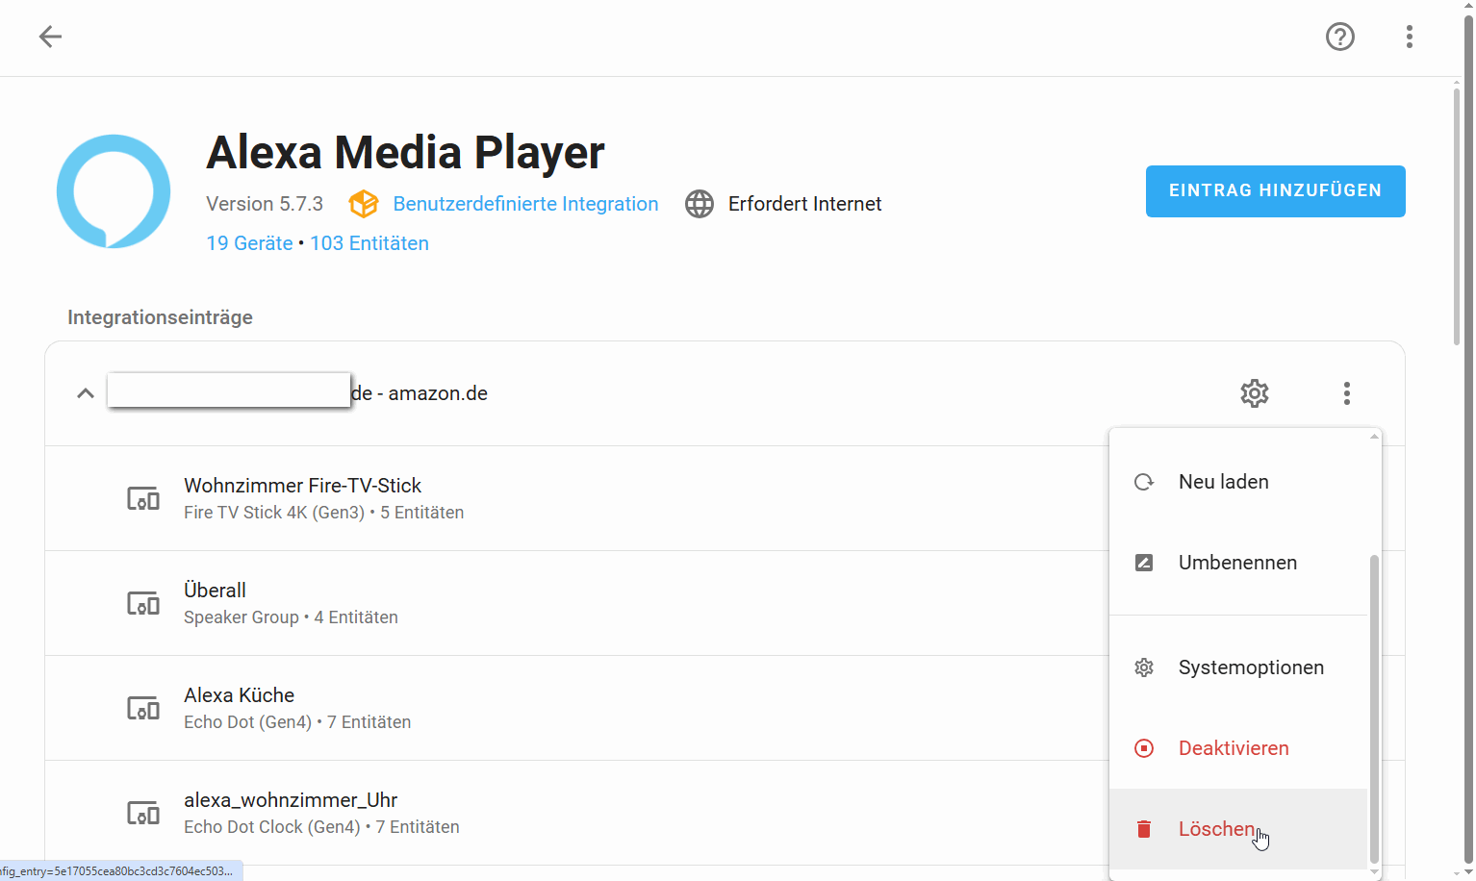The width and height of the screenshot is (1476, 881).
Task: Open the amazon.de entry three-dot menu
Action: point(1347,393)
